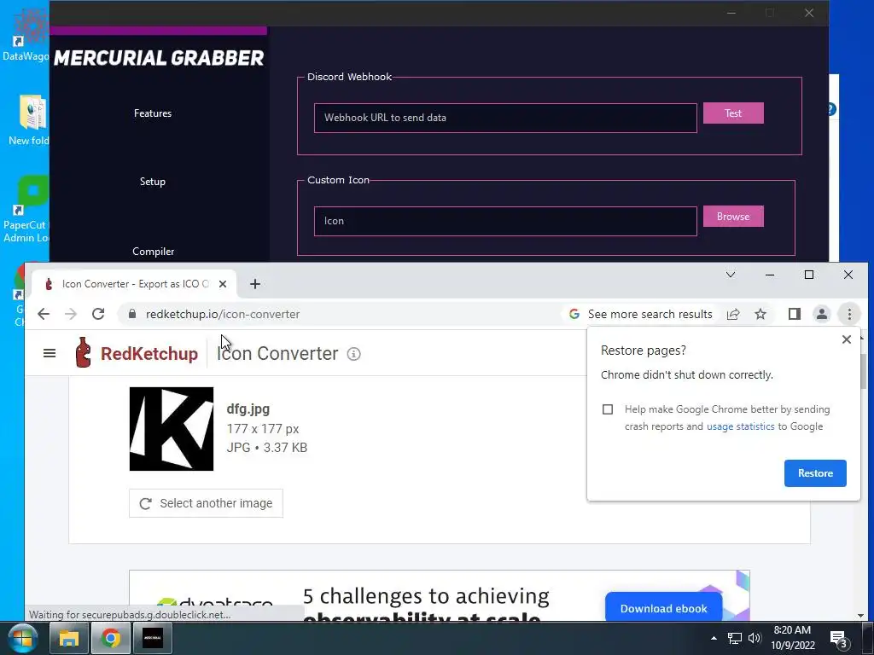Focus the Icon path input field

[505, 221]
